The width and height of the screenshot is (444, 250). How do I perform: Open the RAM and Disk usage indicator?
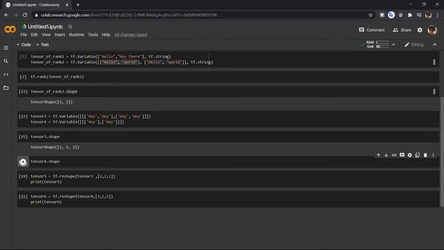pos(377,44)
